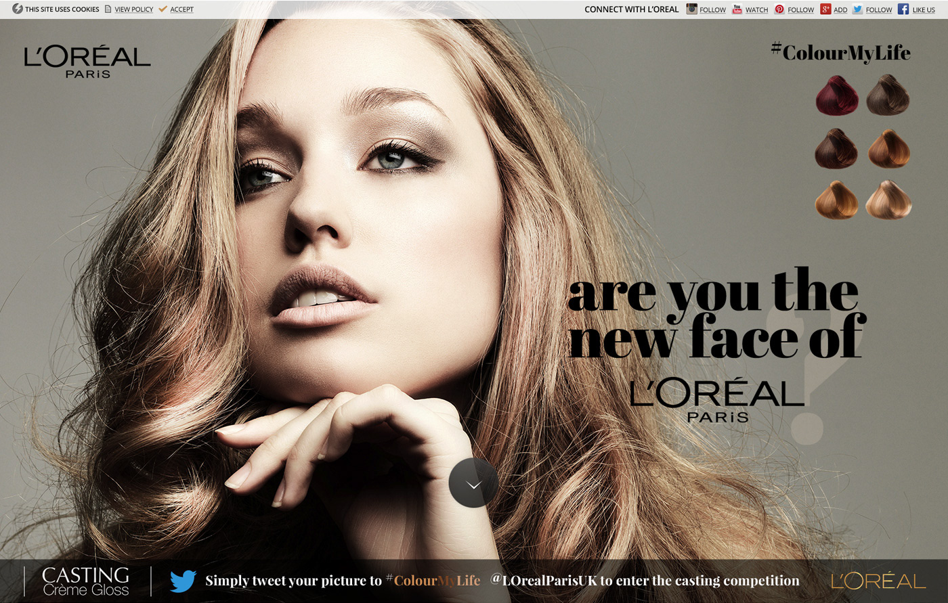
Task: Accept the cookies notice
Action: [x=181, y=9]
